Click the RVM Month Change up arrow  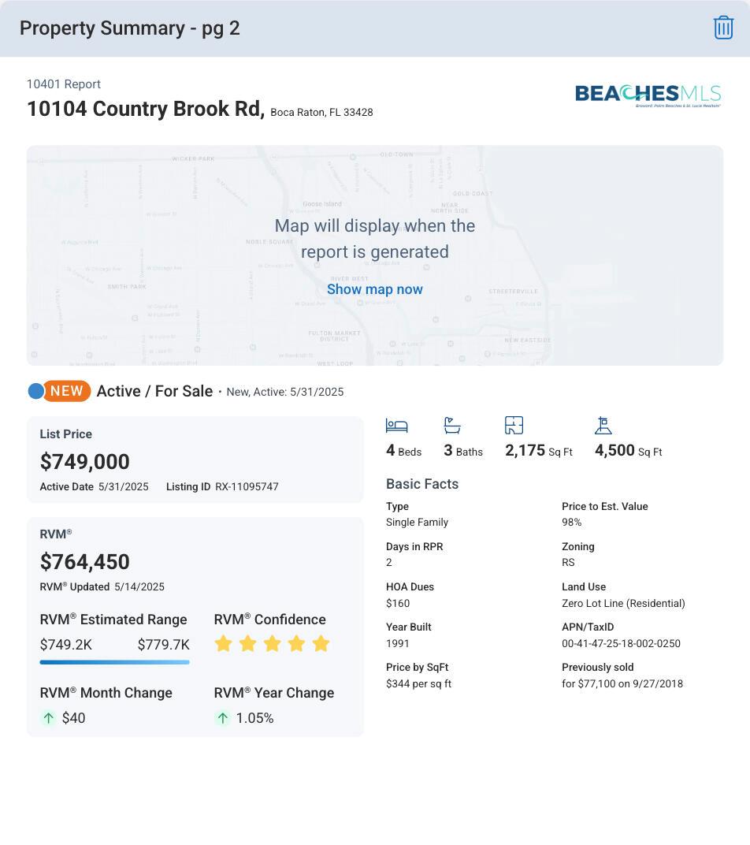(x=49, y=718)
